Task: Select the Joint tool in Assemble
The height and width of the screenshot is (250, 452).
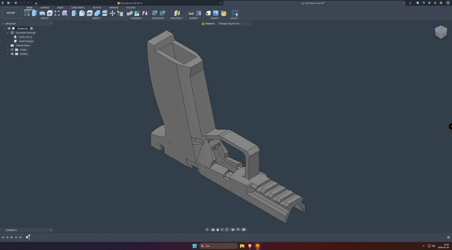Action: click(x=145, y=13)
